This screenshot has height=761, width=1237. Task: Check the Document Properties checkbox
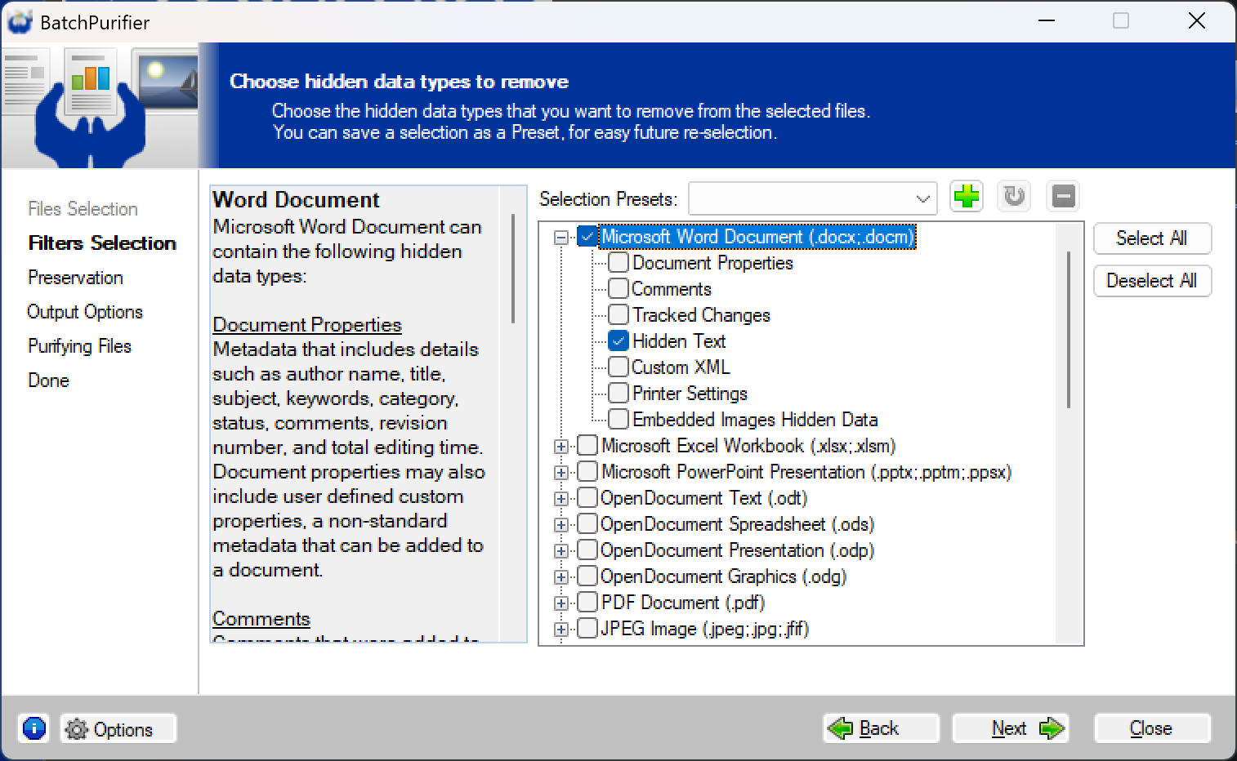(618, 263)
